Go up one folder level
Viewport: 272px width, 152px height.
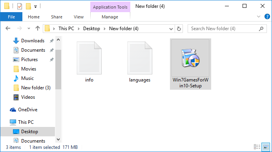pyautogui.click(x=38, y=28)
